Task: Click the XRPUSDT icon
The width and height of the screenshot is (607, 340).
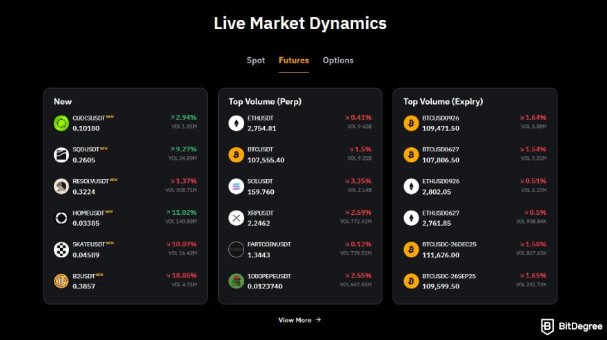Action: (x=236, y=218)
